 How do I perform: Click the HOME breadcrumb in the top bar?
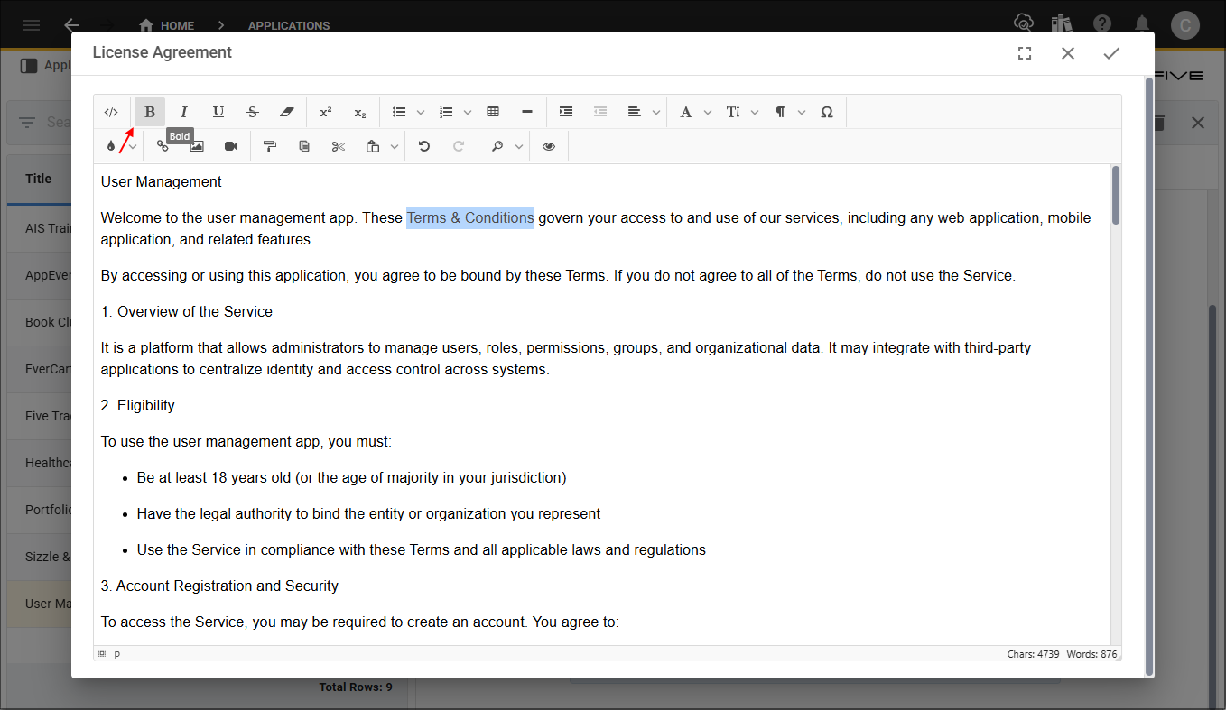pyautogui.click(x=167, y=25)
